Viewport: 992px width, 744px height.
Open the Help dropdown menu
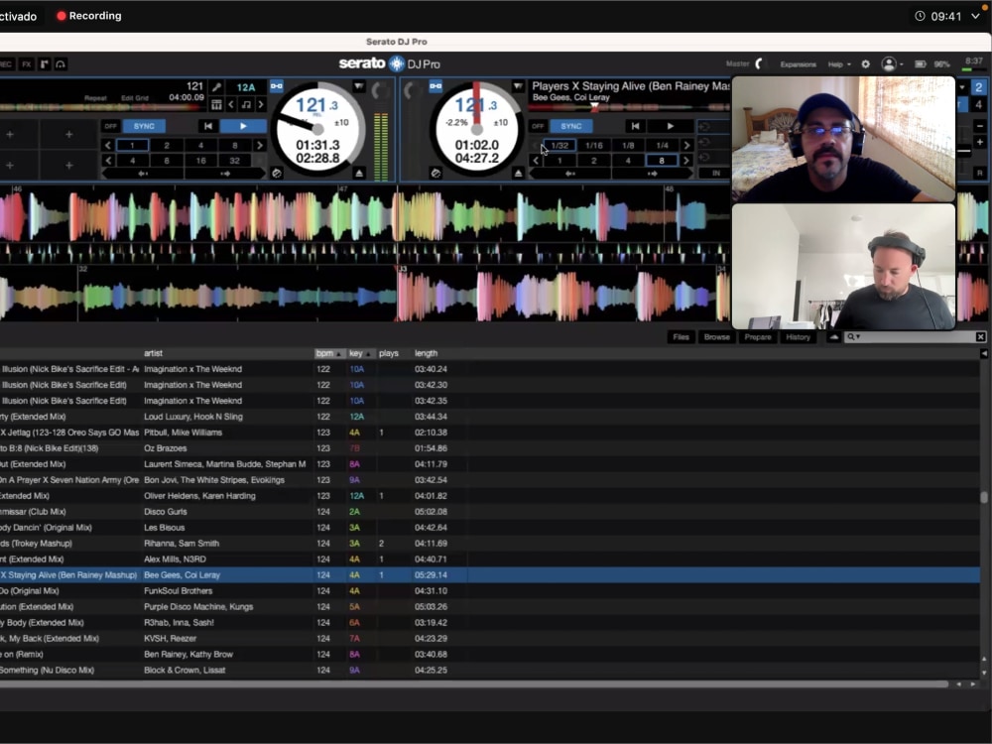[x=839, y=64]
